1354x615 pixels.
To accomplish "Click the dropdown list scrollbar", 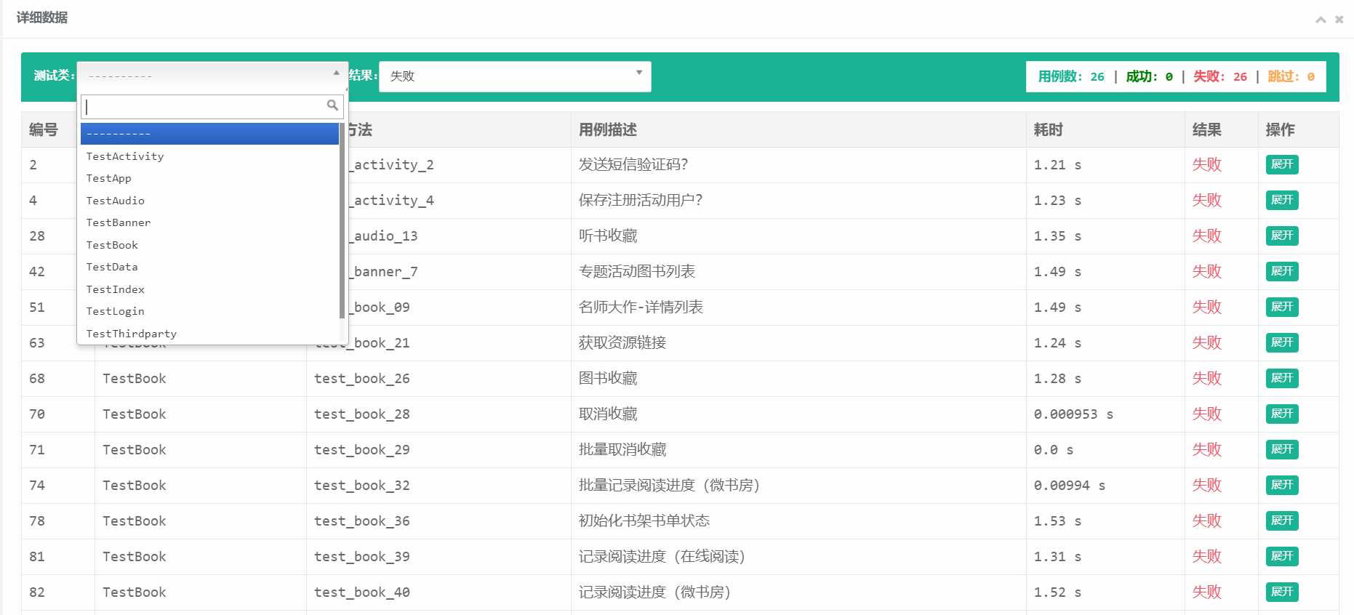I will (x=342, y=221).
